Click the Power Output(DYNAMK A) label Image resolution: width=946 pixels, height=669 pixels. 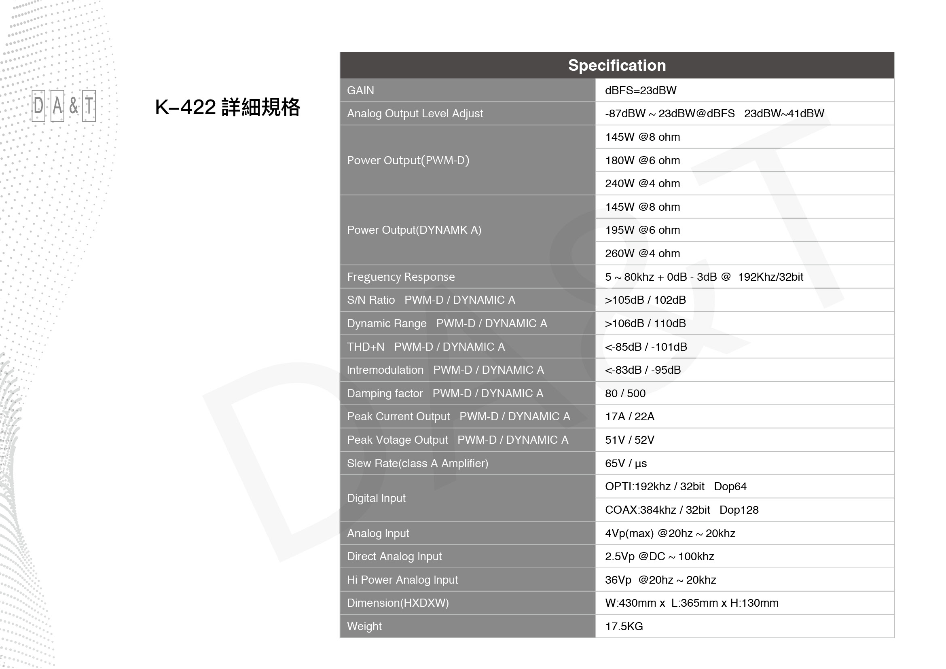point(414,230)
